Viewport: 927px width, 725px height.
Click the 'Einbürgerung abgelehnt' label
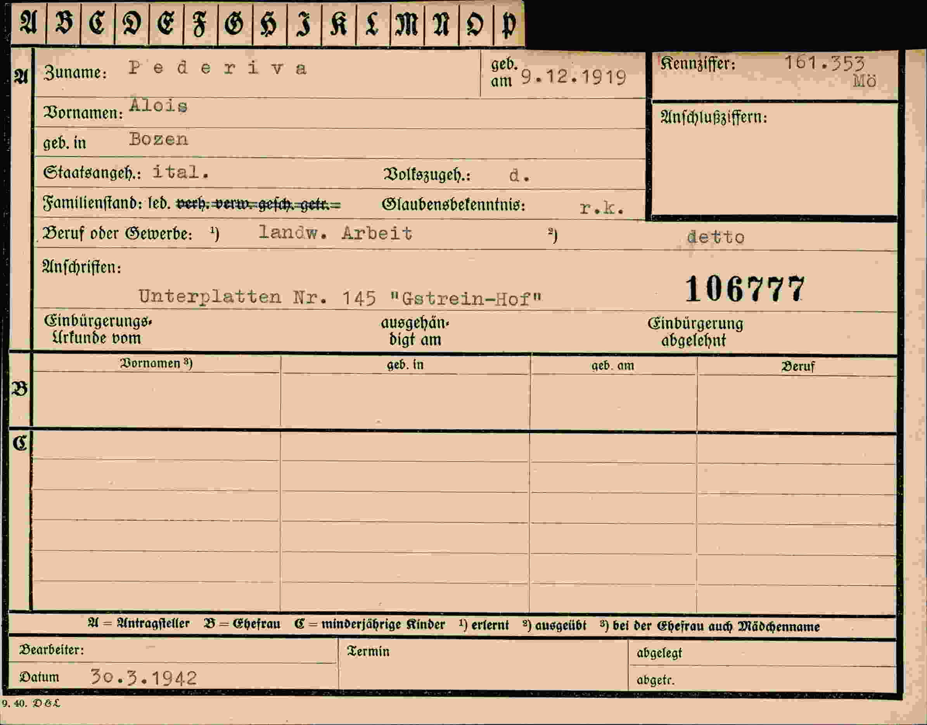tap(695, 332)
